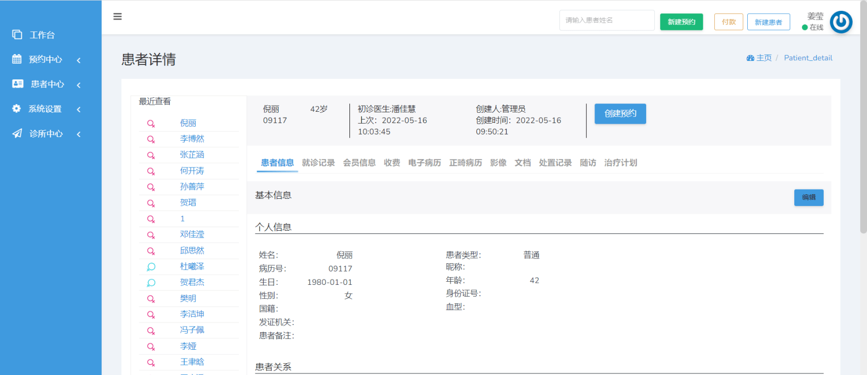The image size is (867, 375).
Task: Expand the 诊所中心 menu chevron
Action: click(x=78, y=134)
